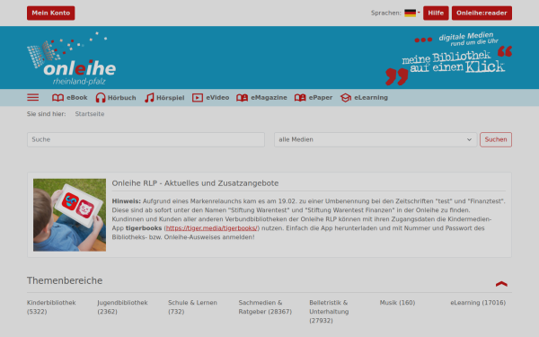The image size is (539, 337).
Task: Open Jugendbibliothek (2362) topic
Action: [x=122, y=307]
